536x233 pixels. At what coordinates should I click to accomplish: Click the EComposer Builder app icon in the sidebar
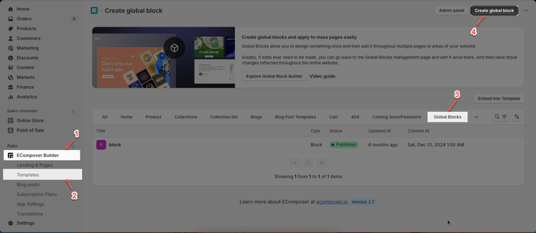pos(10,155)
